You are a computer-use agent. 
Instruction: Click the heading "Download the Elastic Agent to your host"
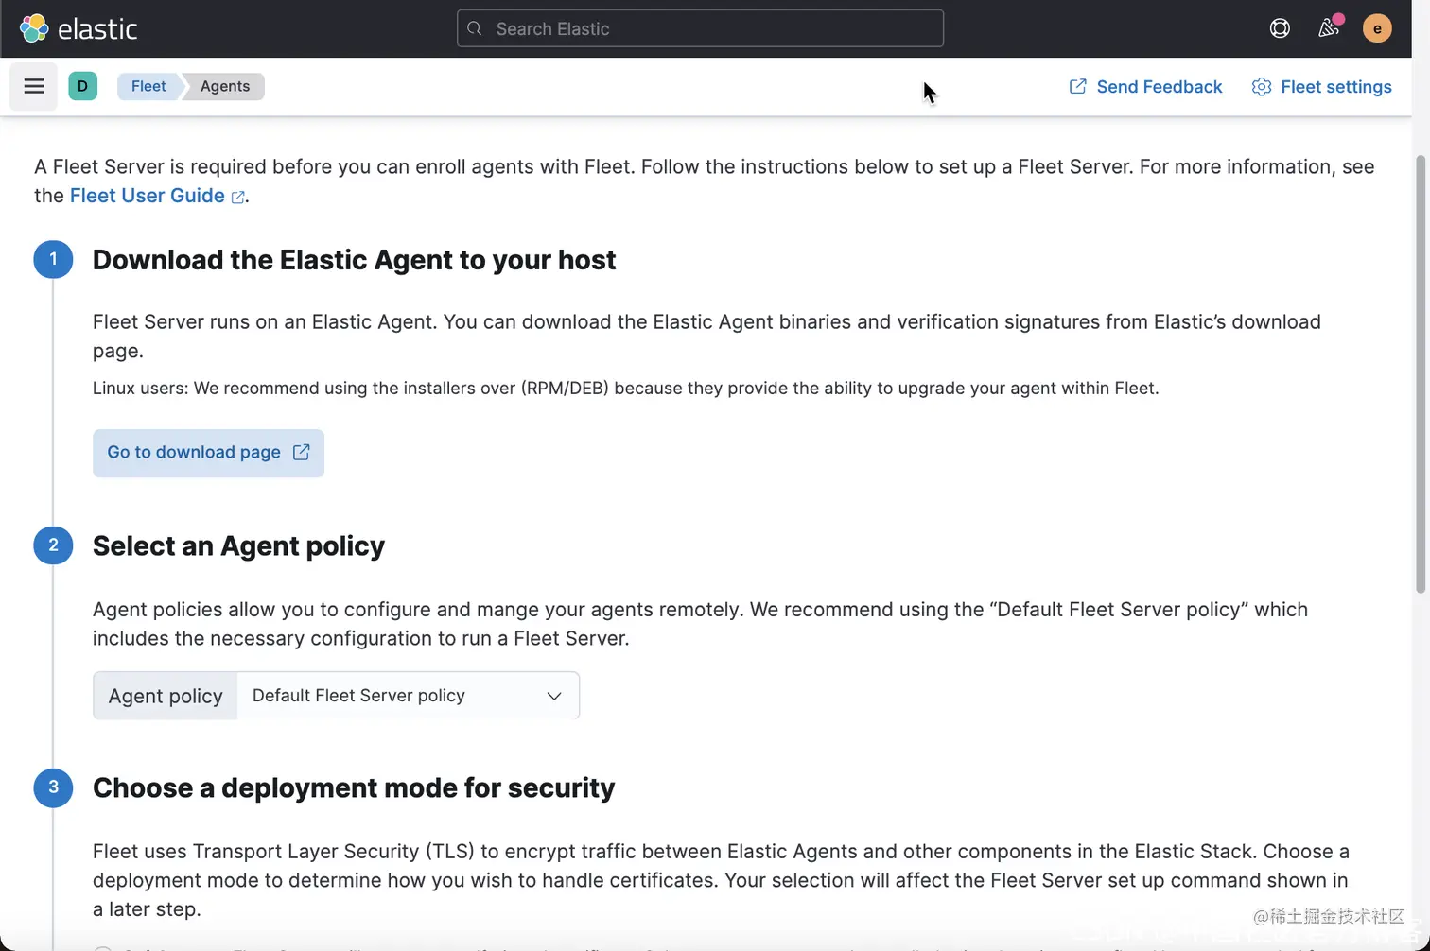[354, 260]
